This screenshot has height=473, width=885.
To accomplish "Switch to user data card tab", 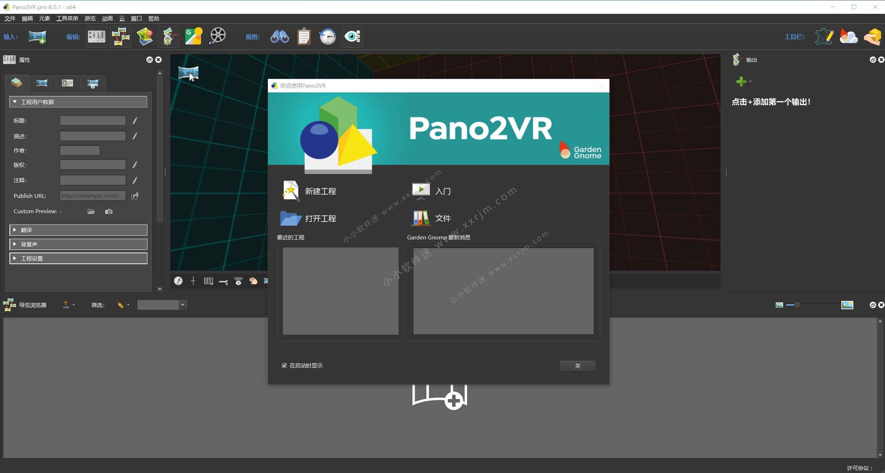I will pyautogui.click(x=68, y=83).
